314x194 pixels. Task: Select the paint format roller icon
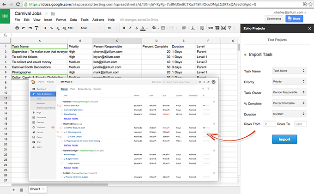click(x=37, y=28)
